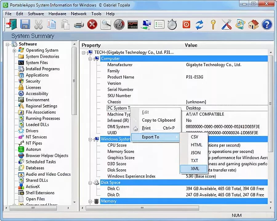Select the Autorun tree item

click(x=33, y=150)
